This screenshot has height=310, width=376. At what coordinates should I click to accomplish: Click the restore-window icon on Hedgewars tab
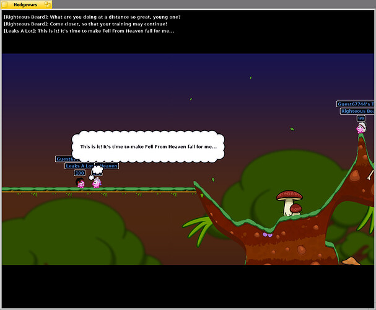pyautogui.click(x=48, y=4)
